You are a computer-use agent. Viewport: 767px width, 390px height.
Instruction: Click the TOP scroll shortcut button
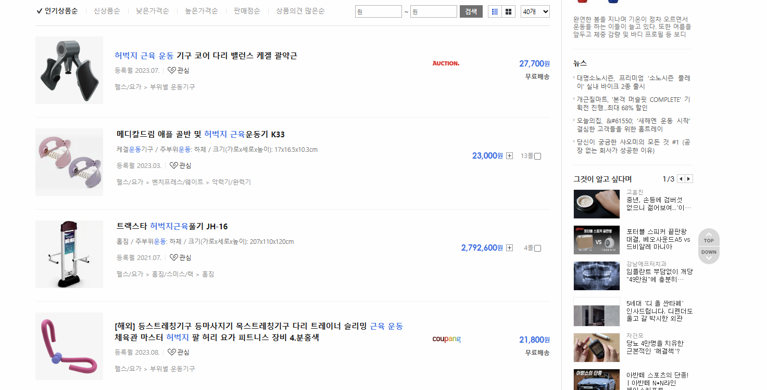708,240
